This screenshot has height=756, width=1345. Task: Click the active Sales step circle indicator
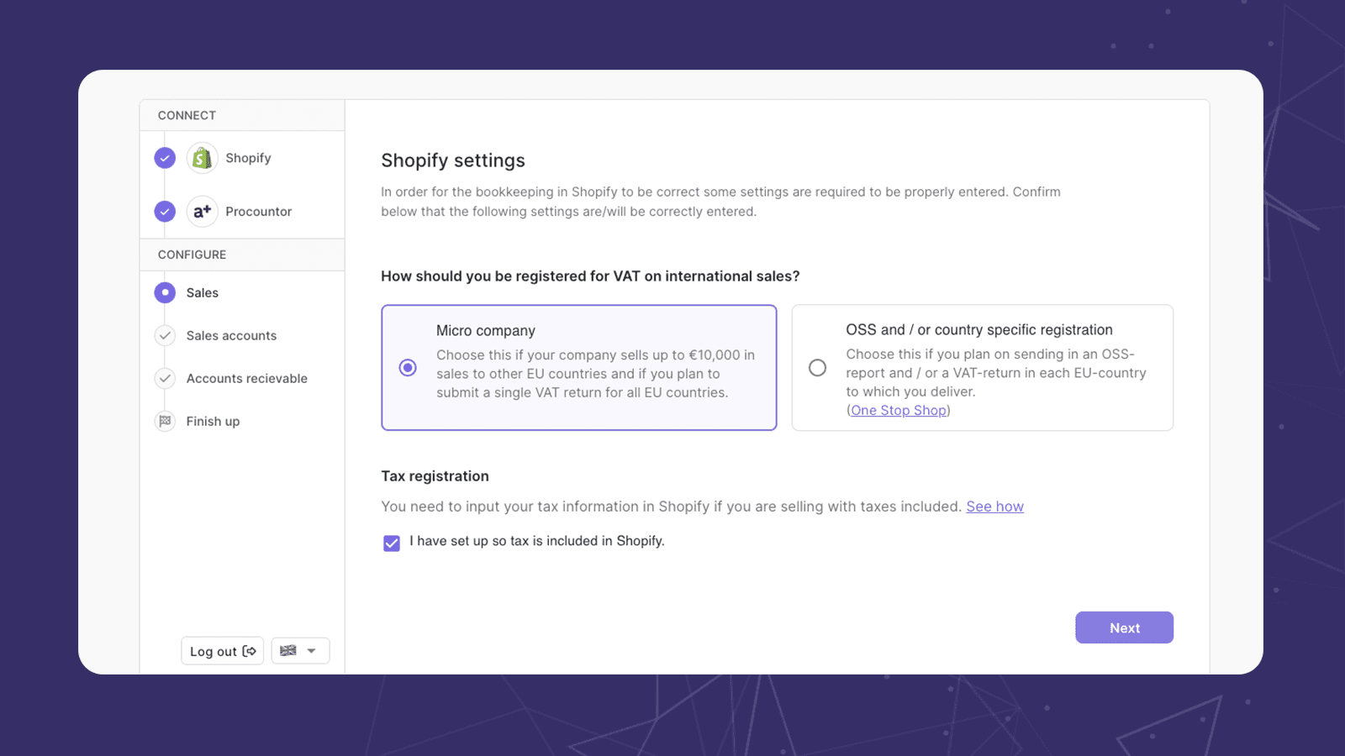pyautogui.click(x=165, y=292)
